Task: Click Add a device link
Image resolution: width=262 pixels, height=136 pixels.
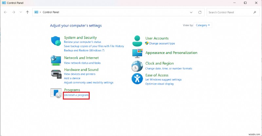Action: tap(72, 78)
